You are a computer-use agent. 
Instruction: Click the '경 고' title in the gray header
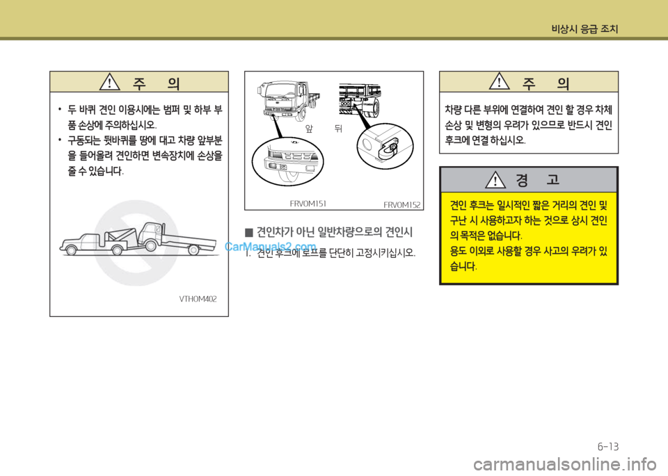[x=538, y=180]
